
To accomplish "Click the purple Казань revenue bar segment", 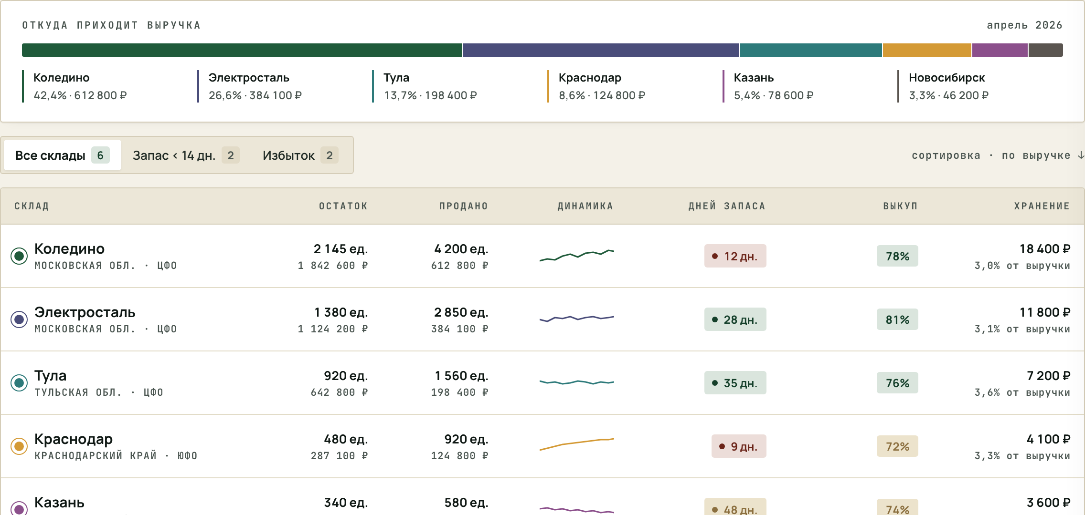I will 1000,50.
